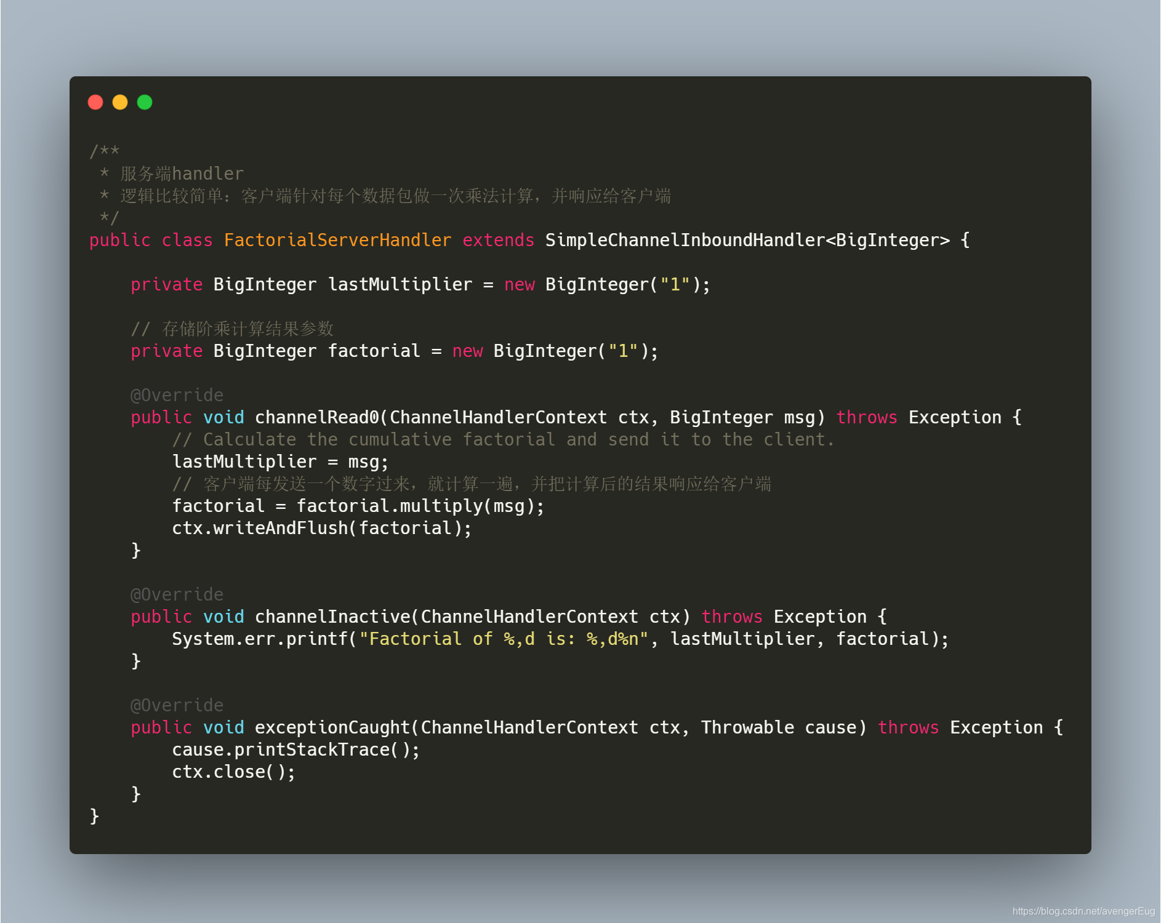Click the final closing brace of the class
The height and width of the screenshot is (923, 1161).
coord(94,816)
